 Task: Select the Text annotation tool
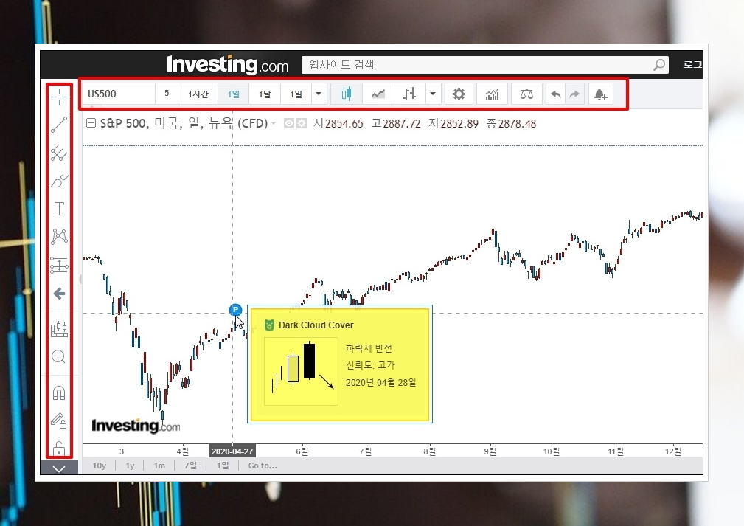pos(59,209)
